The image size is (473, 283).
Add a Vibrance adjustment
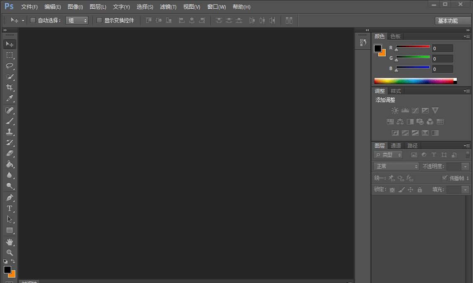(x=435, y=110)
